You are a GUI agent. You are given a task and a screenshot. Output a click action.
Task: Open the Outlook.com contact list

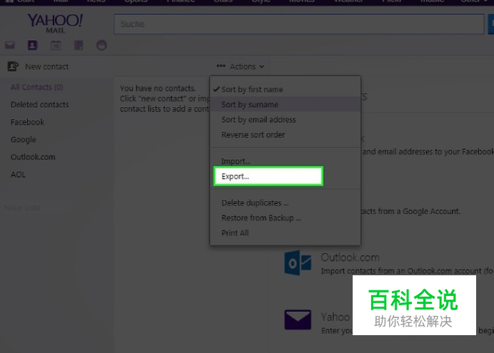33,157
